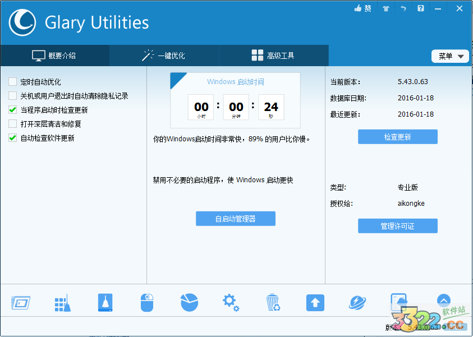Open the disk cleaner broom icon
This screenshot has width=473, height=337.
pyautogui.click(x=105, y=302)
